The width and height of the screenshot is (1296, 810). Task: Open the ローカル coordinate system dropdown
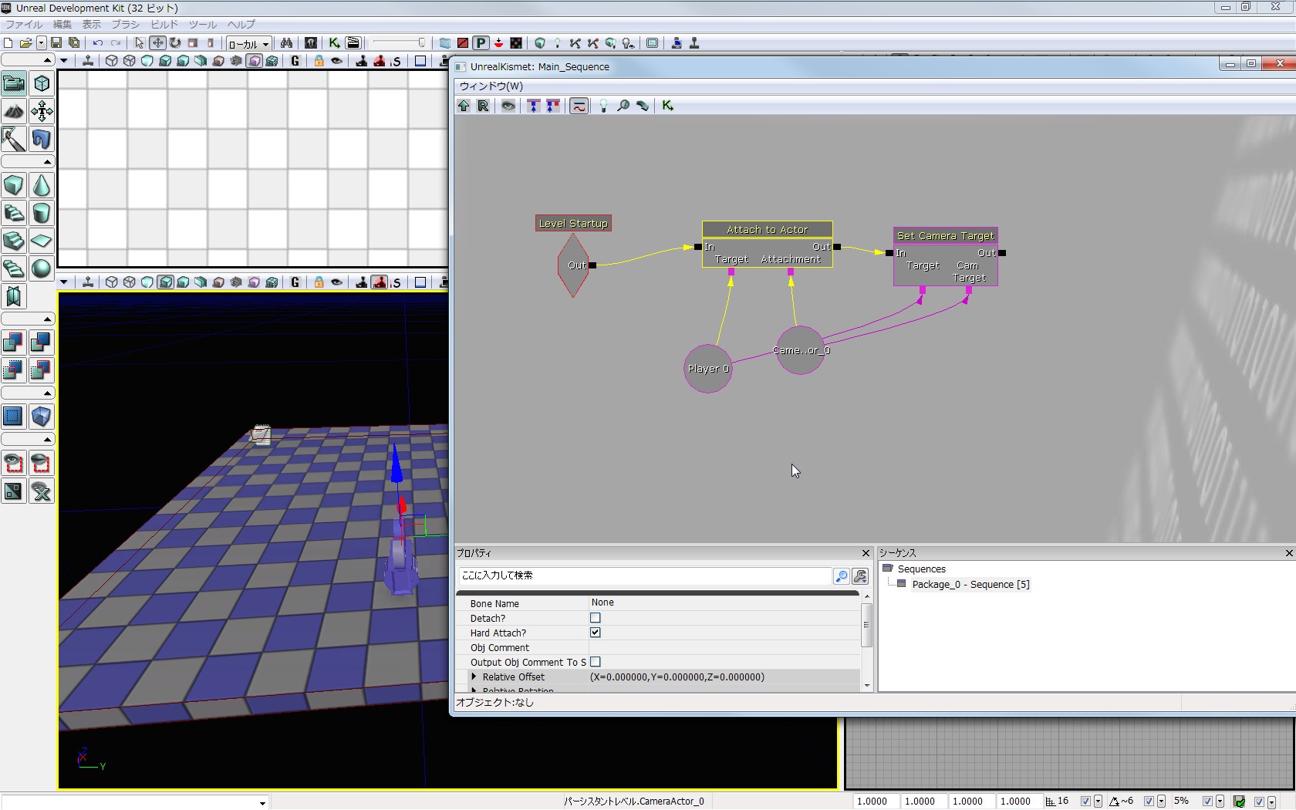tap(248, 44)
